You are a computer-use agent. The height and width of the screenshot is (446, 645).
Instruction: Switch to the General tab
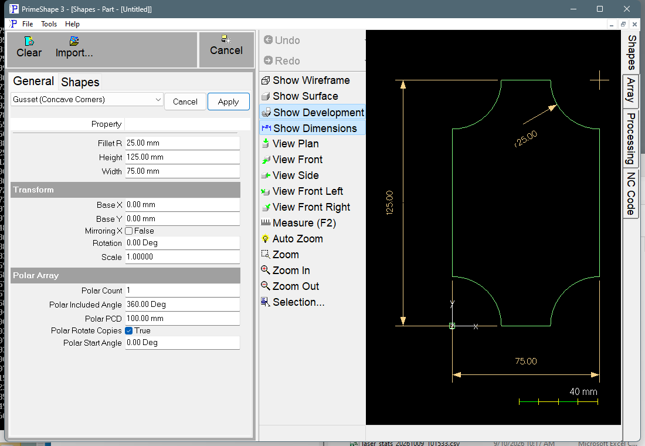(x=34, y=81)
